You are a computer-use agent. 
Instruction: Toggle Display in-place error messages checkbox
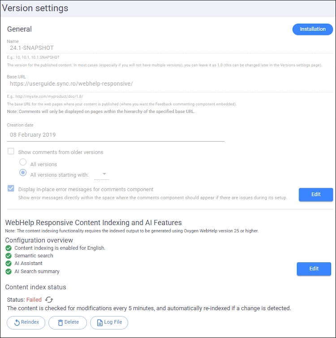pos(11,189)
